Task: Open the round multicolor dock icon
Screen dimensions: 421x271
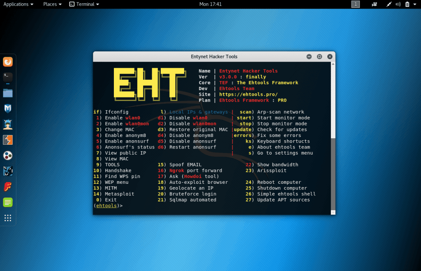Action: pos(8,155)
